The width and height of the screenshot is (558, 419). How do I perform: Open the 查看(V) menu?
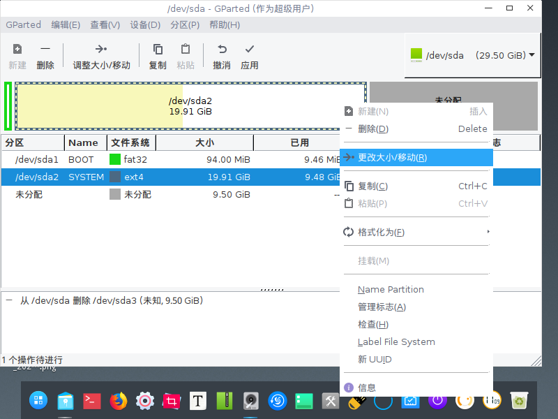pos(105,25)
